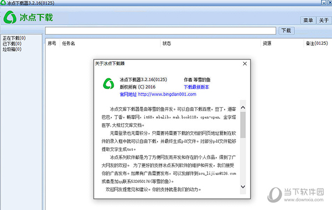The width and height of the screenshot is (332, 210).
Task: Select 垃圾箱(0) in the sidebar
Action: click(x=12, y=49)
